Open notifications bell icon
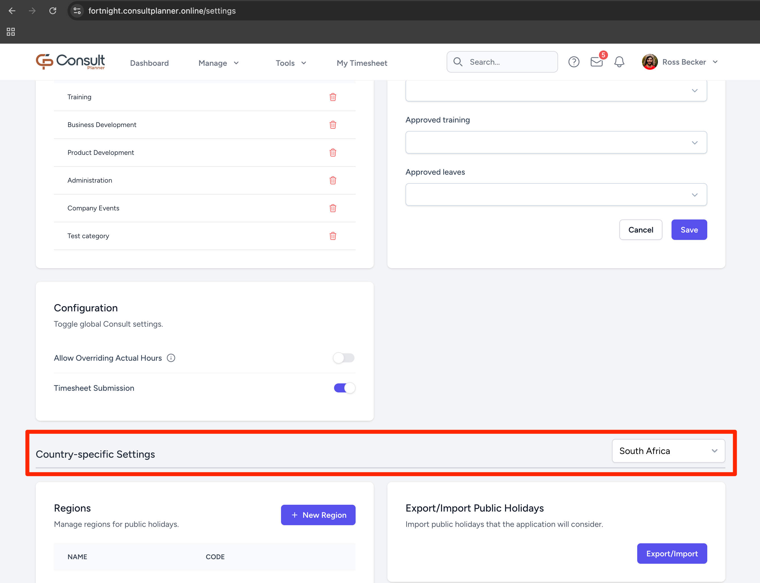Image resolution: width=760 pixels, height=583 pixels. [619, 62]
